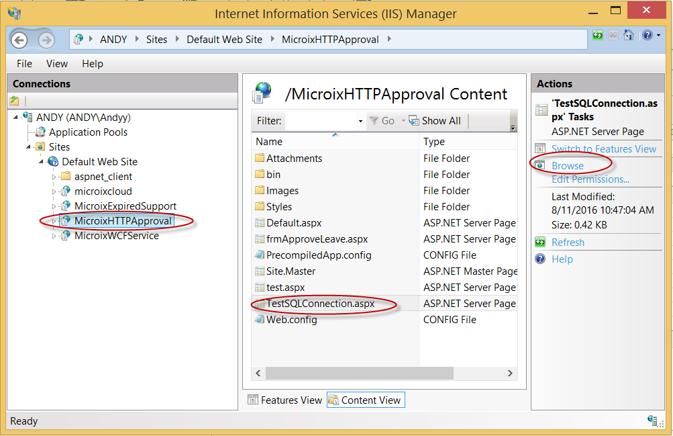Click the Back navigation arrow button
Viewport: 673px width, 436px height.
click(19, 40)
